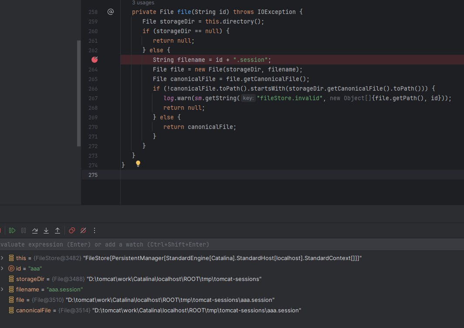Click the '3 usages' hint link

tap(143, 3)
